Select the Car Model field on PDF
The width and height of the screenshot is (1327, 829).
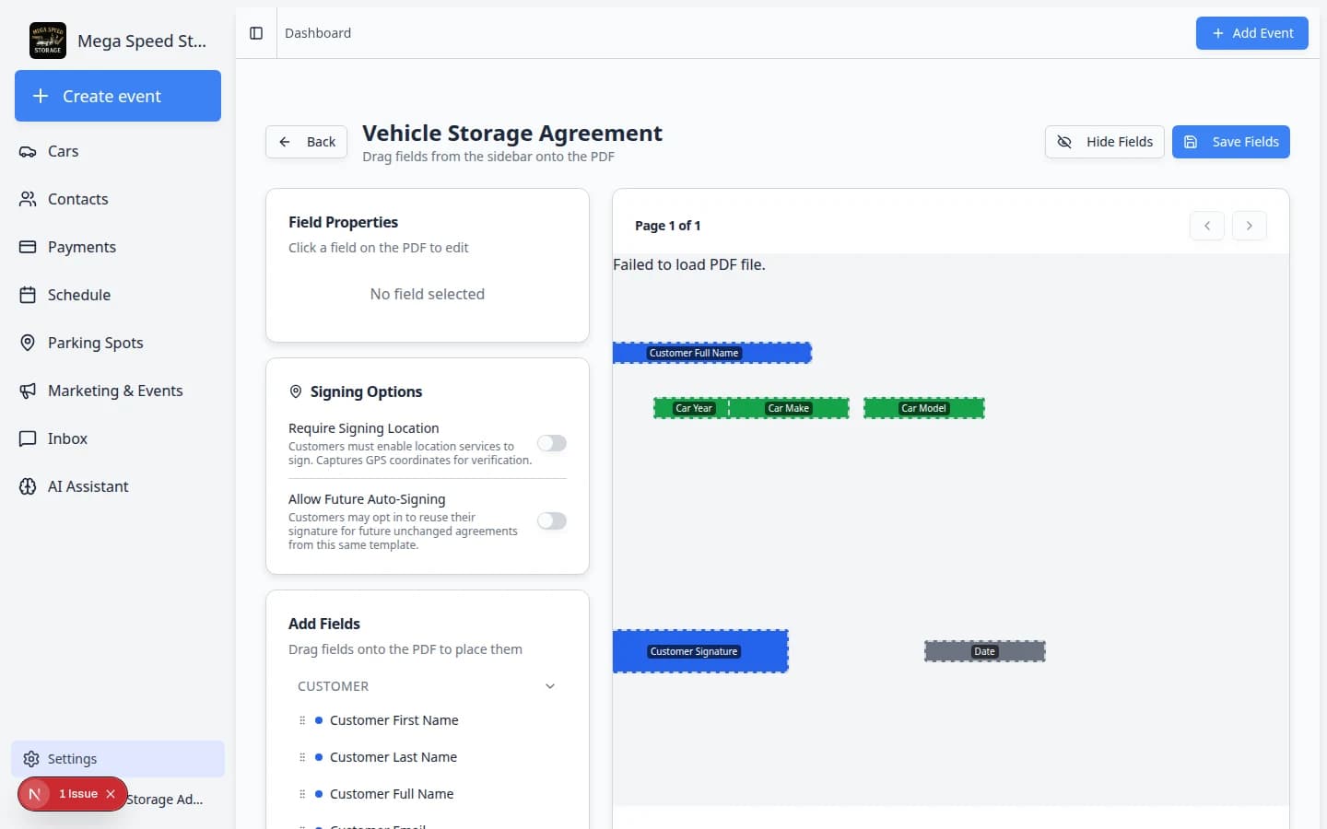[924, 408]
